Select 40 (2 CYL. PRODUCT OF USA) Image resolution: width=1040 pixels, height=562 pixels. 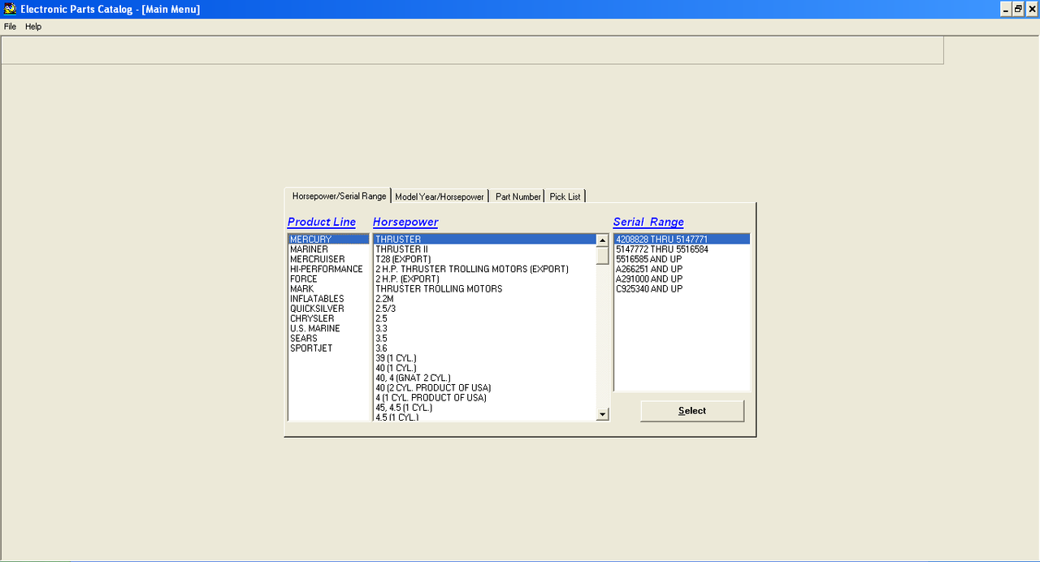coord(485,387)
